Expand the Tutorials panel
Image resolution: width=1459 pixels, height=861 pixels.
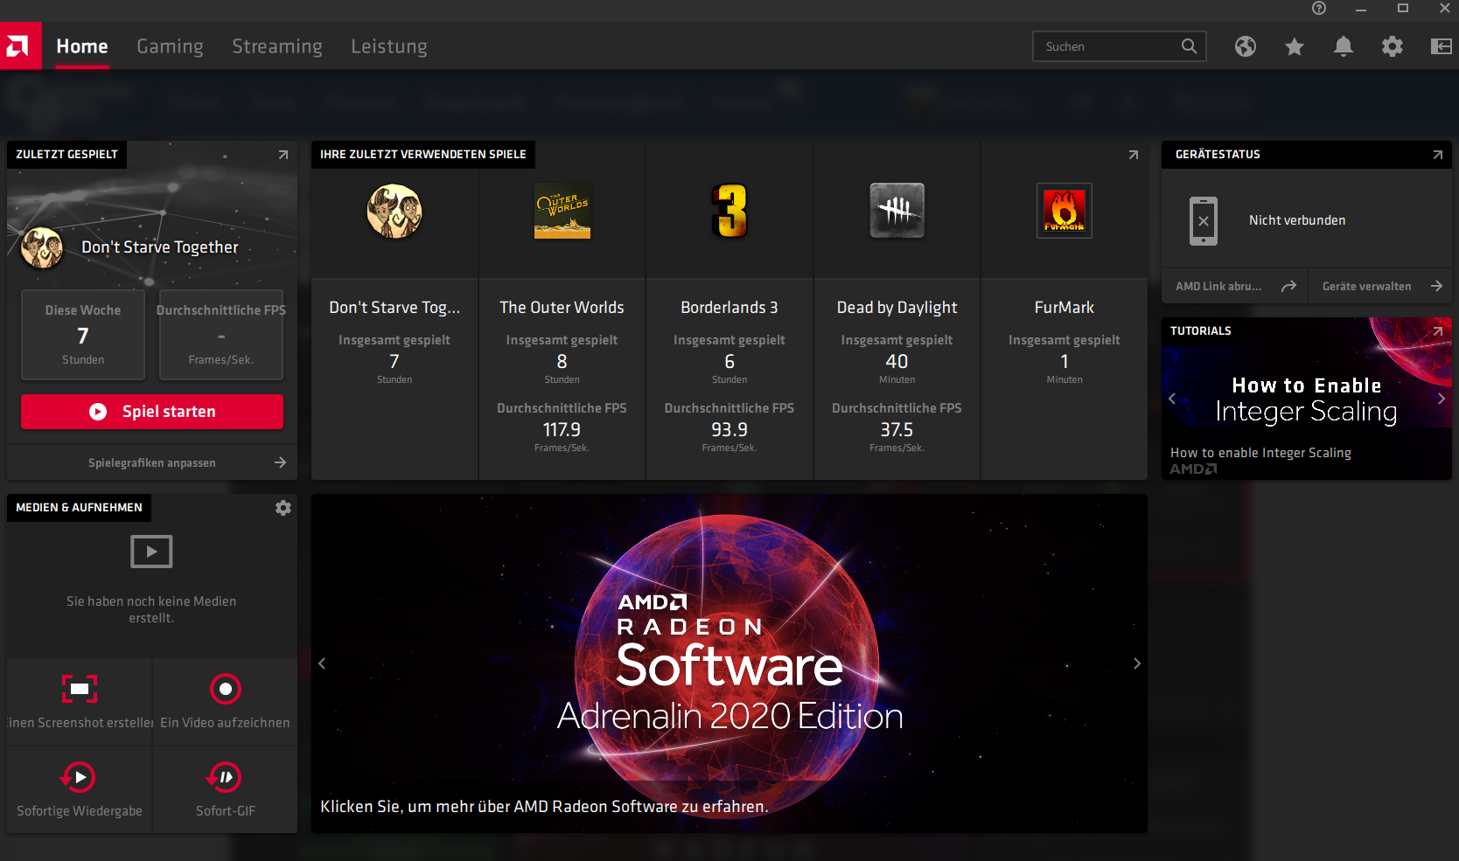[x=1438, y=331]
